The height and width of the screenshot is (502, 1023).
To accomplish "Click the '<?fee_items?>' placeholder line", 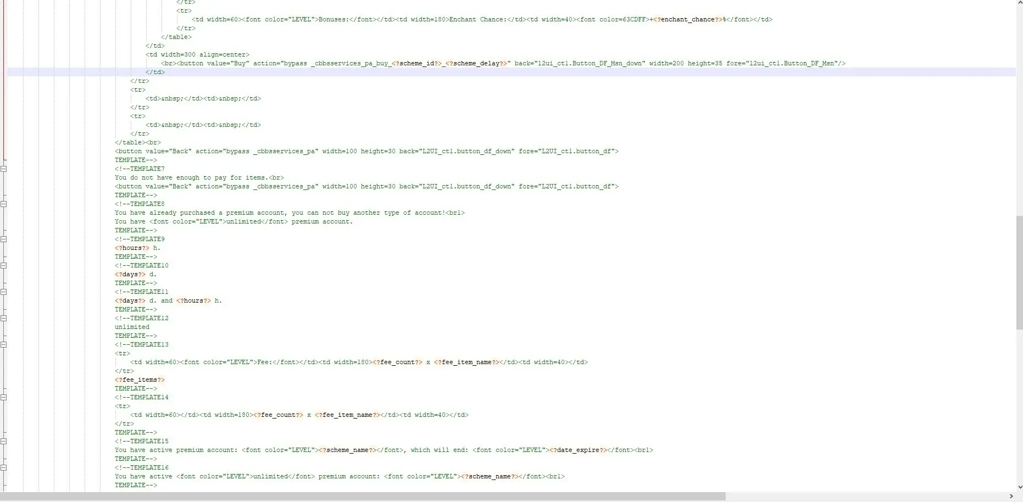I will tap(140, 380).
